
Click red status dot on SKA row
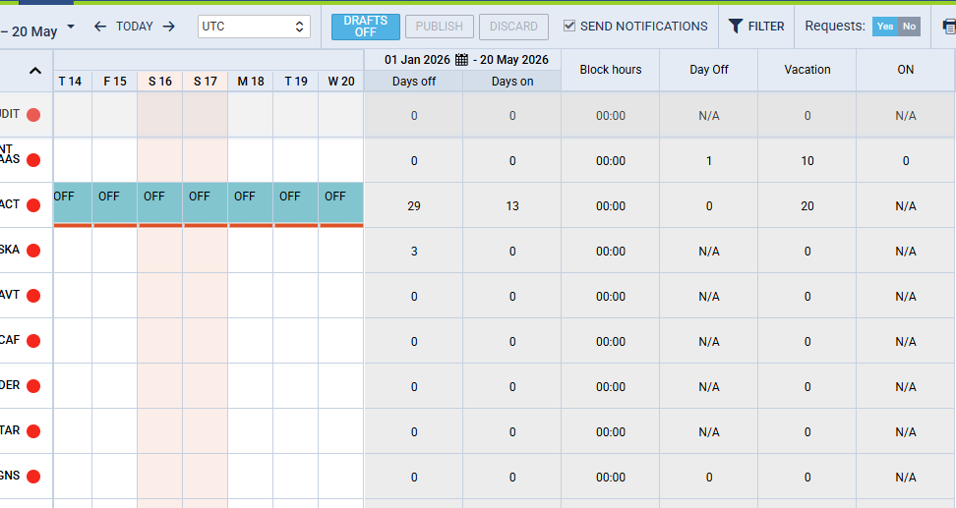[33, 251]
